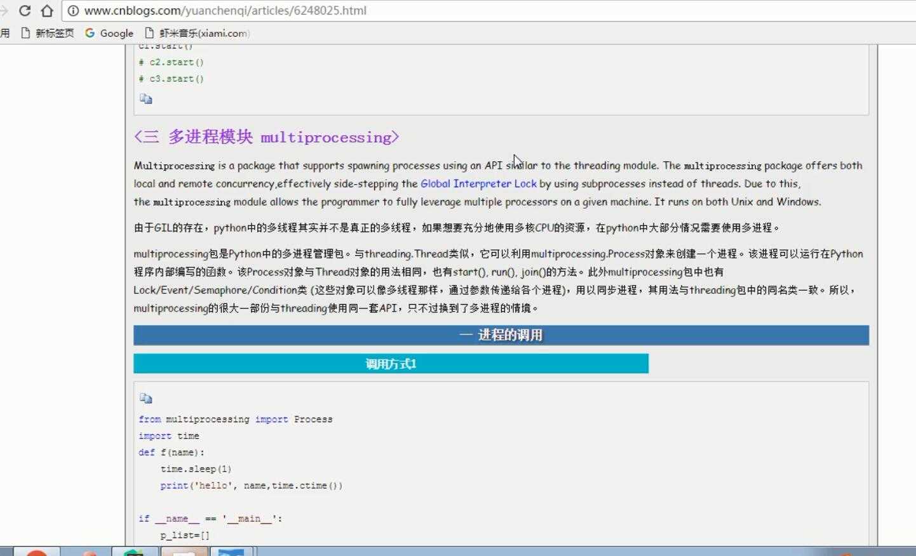Click line starting 'Lock/Event/Semaphore/Condition类'
This screenshot has height=556, width=916.
(x=495, y=290)
